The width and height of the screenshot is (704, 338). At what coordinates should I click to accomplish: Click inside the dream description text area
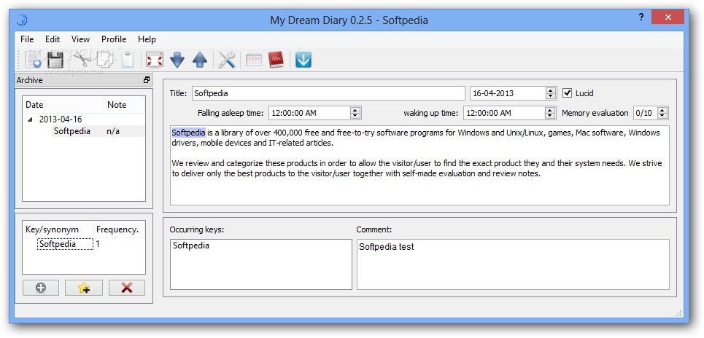419,165
